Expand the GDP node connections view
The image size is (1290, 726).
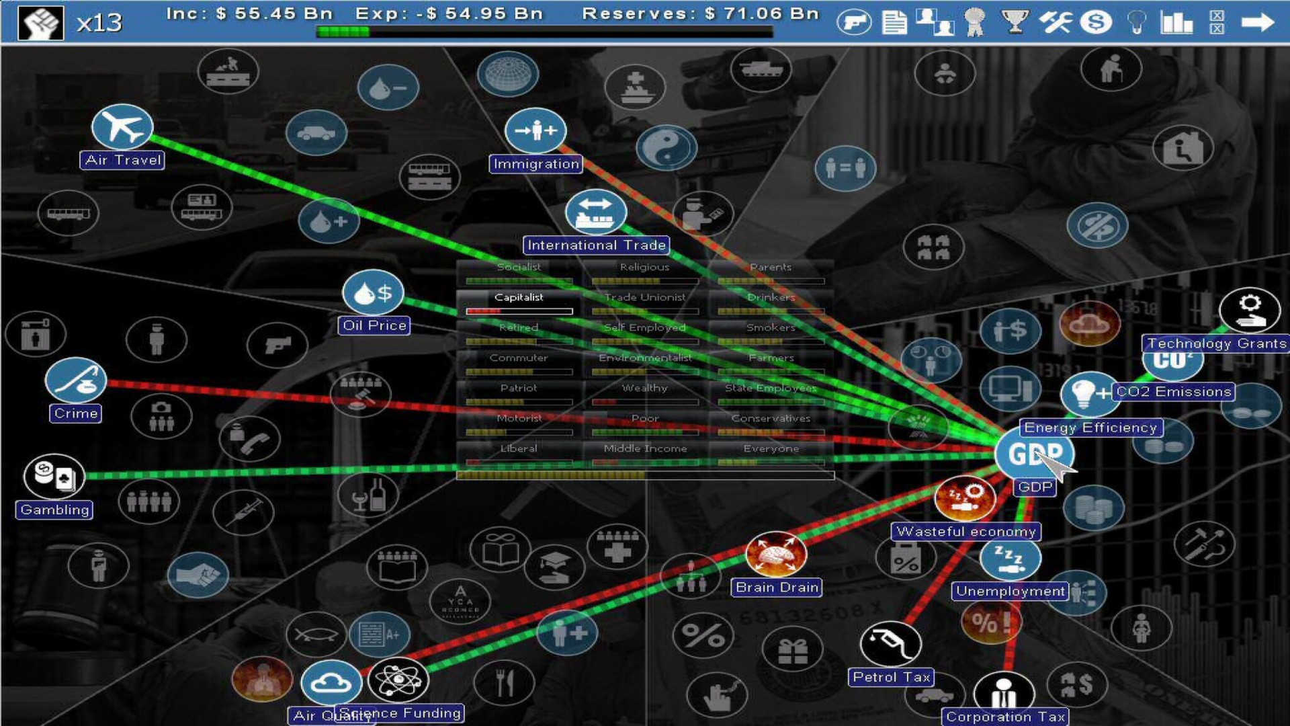tap(1032, 454)
